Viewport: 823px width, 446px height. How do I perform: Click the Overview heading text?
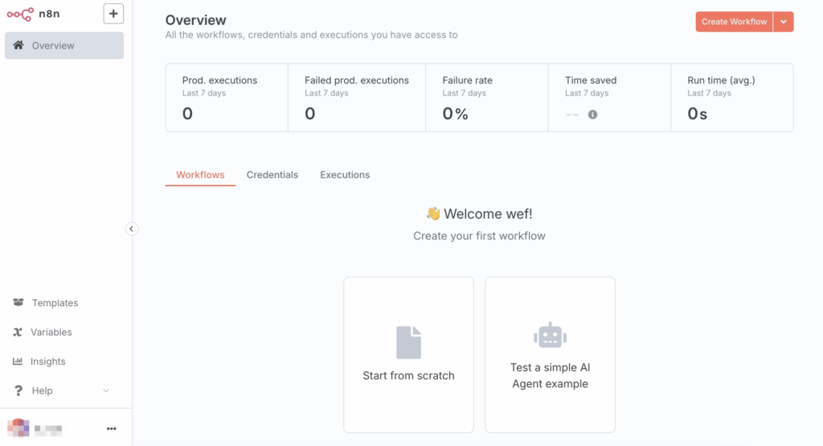click(x=196, y=20)
